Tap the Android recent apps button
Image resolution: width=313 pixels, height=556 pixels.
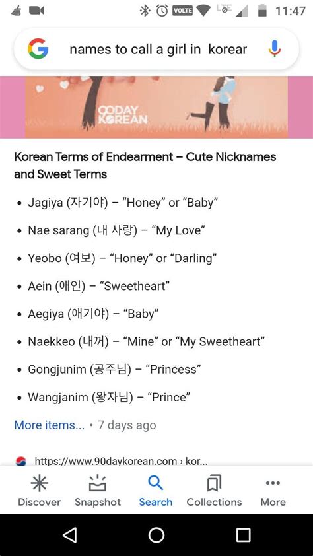(243, 535)
